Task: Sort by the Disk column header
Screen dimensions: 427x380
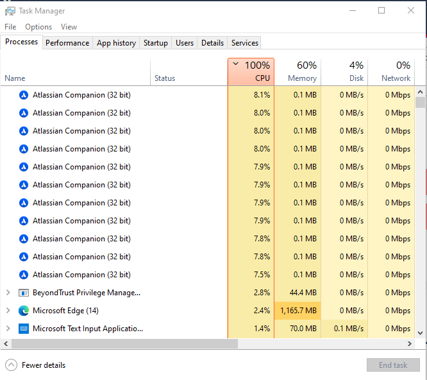Action: point(344,72)
